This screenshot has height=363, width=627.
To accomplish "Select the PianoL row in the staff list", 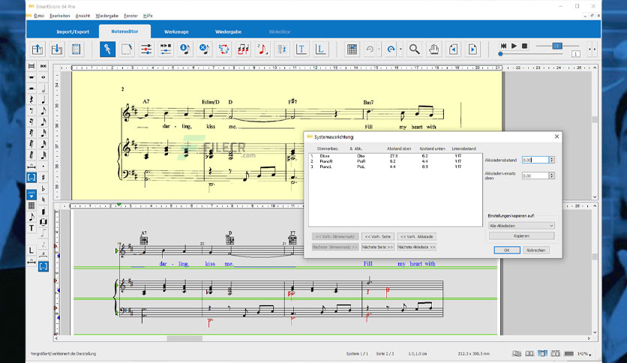I will click(x=395, y=166).
